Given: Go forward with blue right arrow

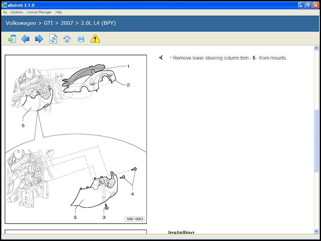Looking at the screenshot, I should tap(39, 39).
